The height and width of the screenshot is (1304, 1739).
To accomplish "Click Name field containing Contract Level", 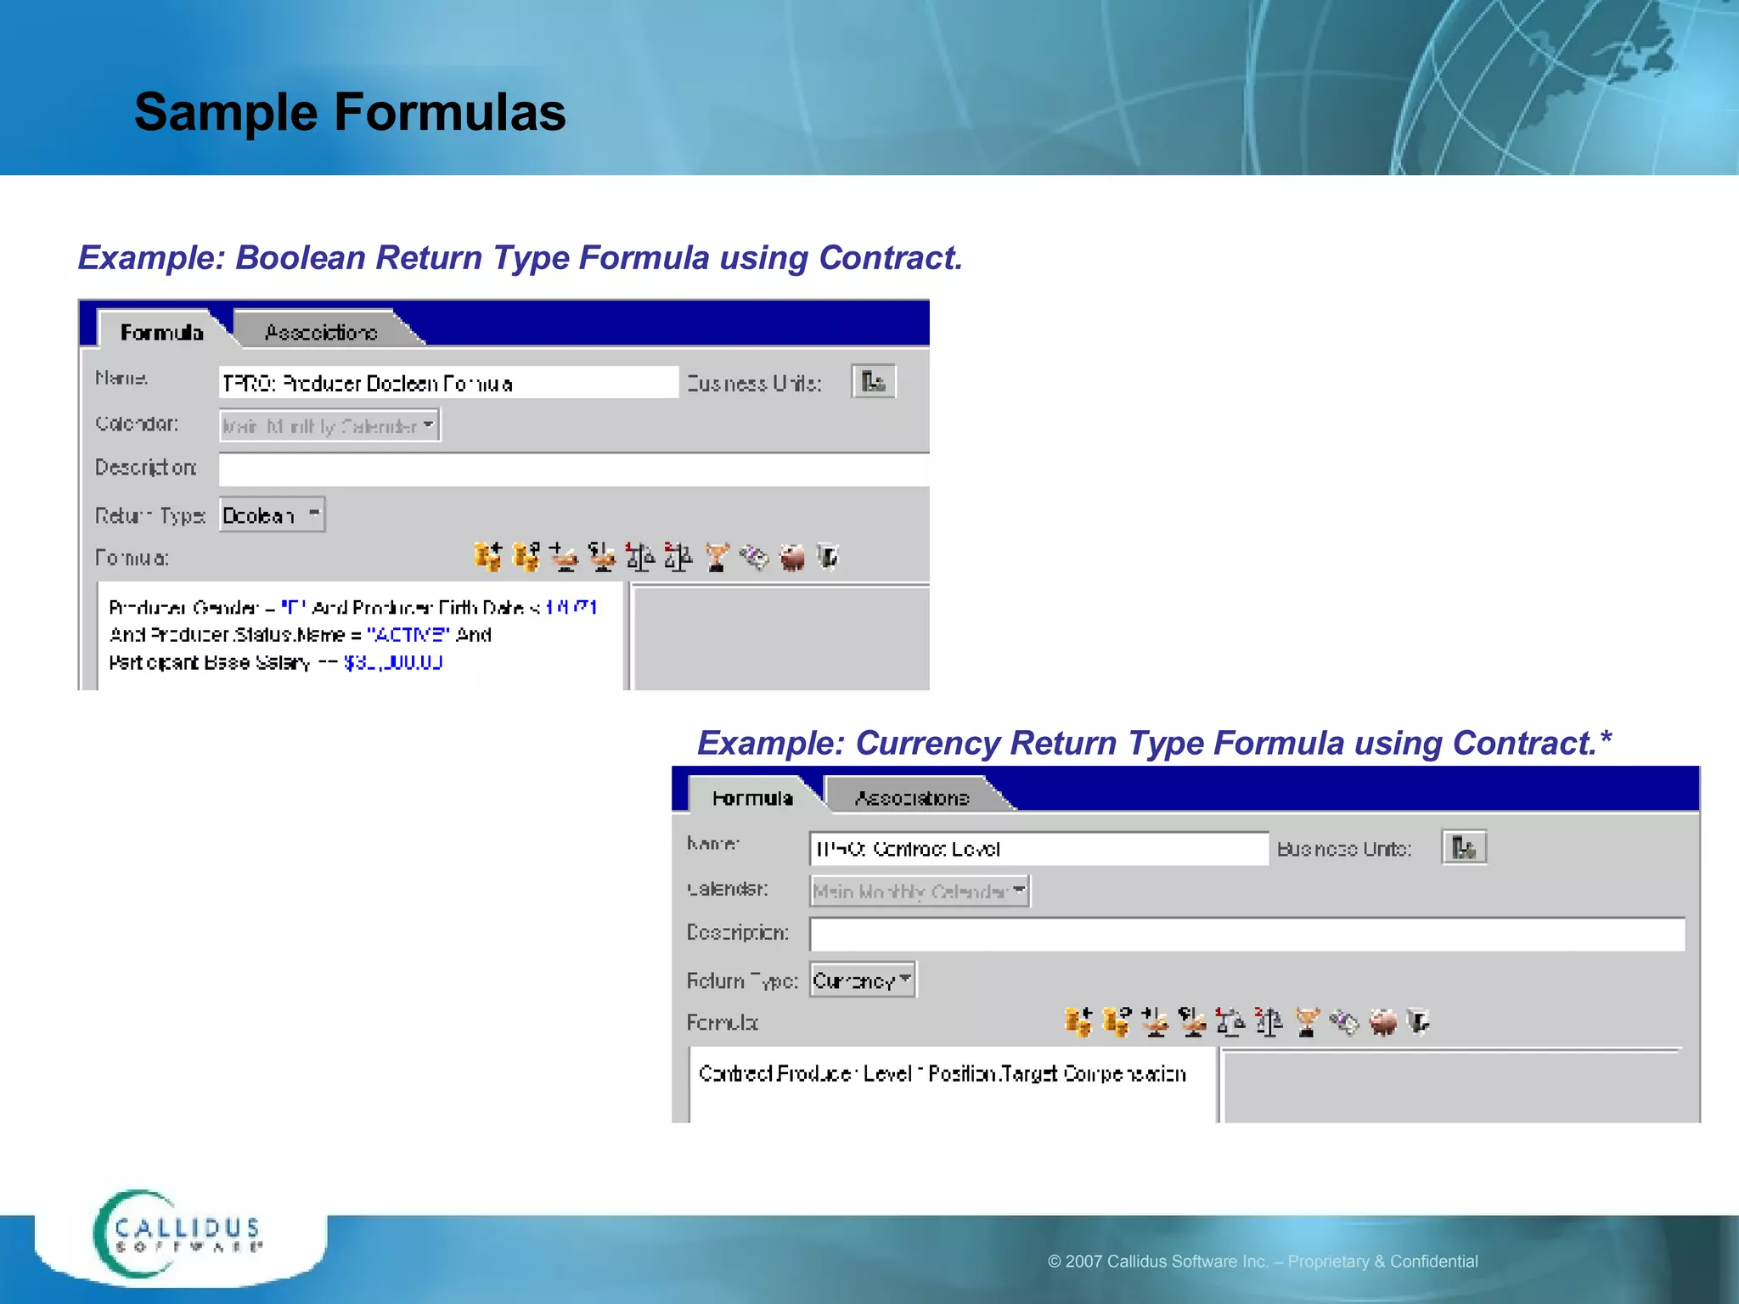I will (x=1039, y=848).
